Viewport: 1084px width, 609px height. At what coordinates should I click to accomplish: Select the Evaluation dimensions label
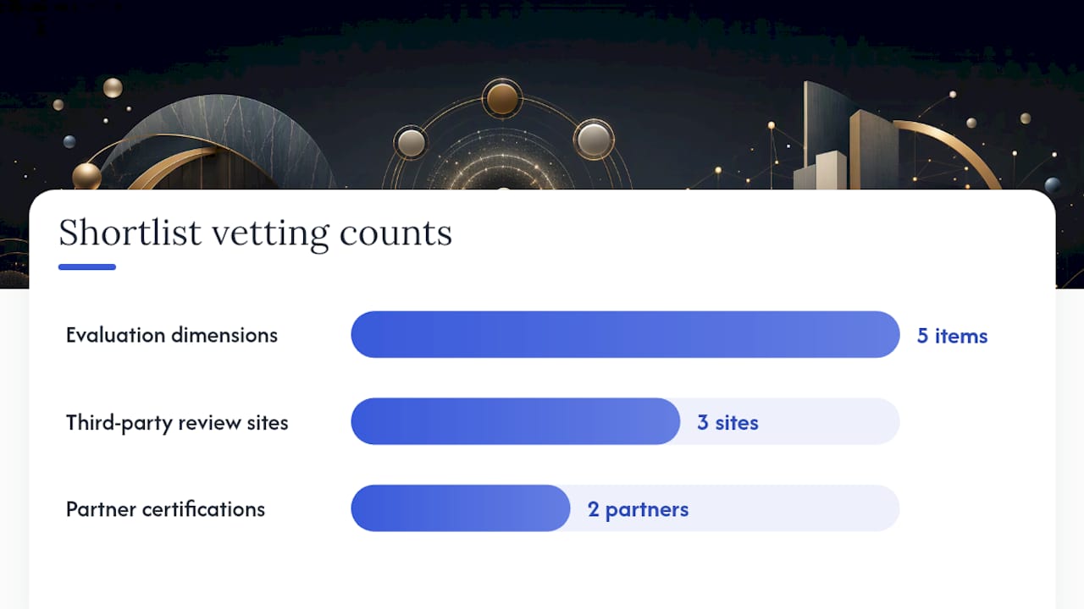[172, 335]
